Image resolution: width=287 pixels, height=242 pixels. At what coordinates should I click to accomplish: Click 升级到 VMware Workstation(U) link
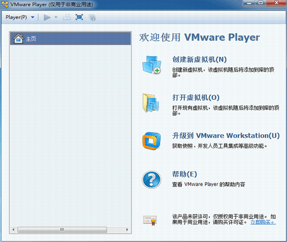tap(226, 136)
